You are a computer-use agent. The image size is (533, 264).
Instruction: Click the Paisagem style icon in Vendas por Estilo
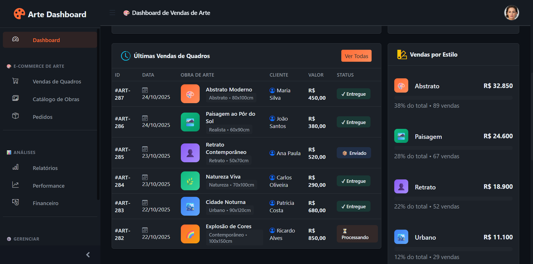401,136
